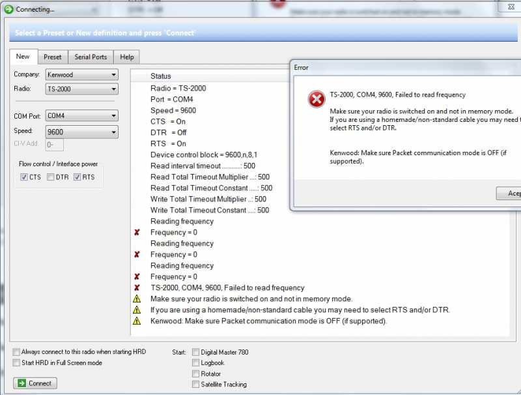This screenshot has height=395, width=521.
Task: Click the Error dialog title bar
Action: pos(406,68)
